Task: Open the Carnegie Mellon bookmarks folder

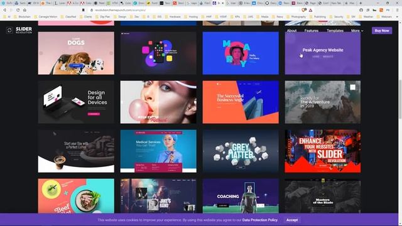Action: 46,17
